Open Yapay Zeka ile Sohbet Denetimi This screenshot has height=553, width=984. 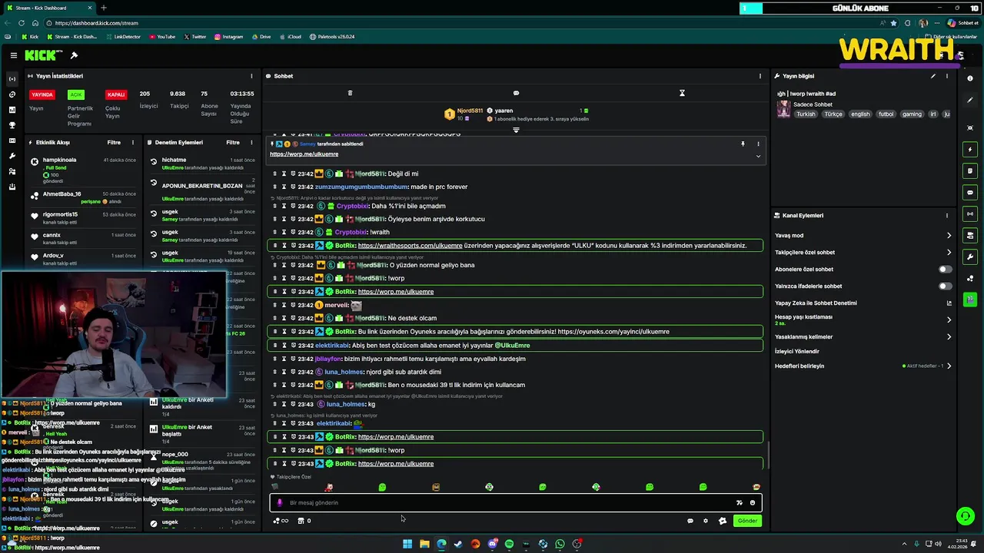(x=863, y=303)
